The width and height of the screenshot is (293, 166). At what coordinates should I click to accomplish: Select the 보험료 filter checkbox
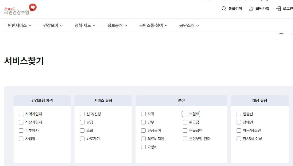(185, 114)
